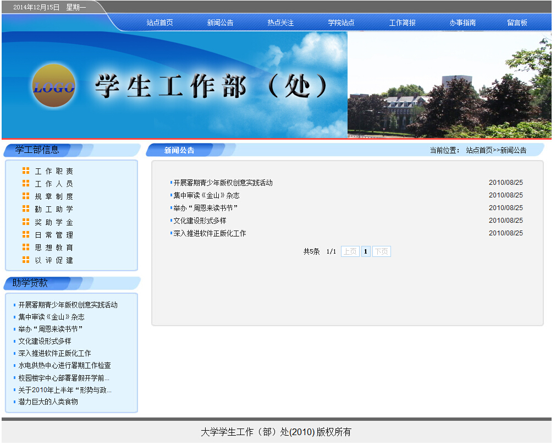This screenshot has width=556, height=445.
Task: Open 关于2010年上半年“形势与政... link
Action: (65, 390)
